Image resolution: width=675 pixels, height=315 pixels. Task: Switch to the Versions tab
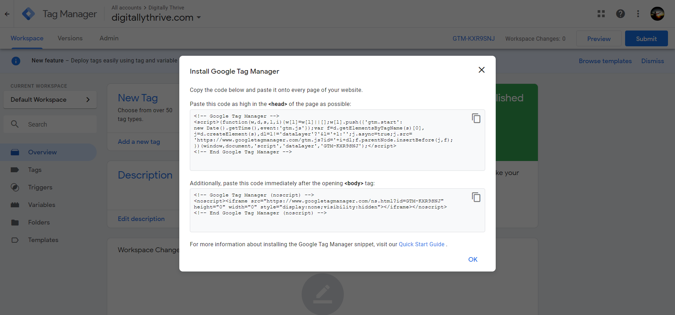(70, 38)
